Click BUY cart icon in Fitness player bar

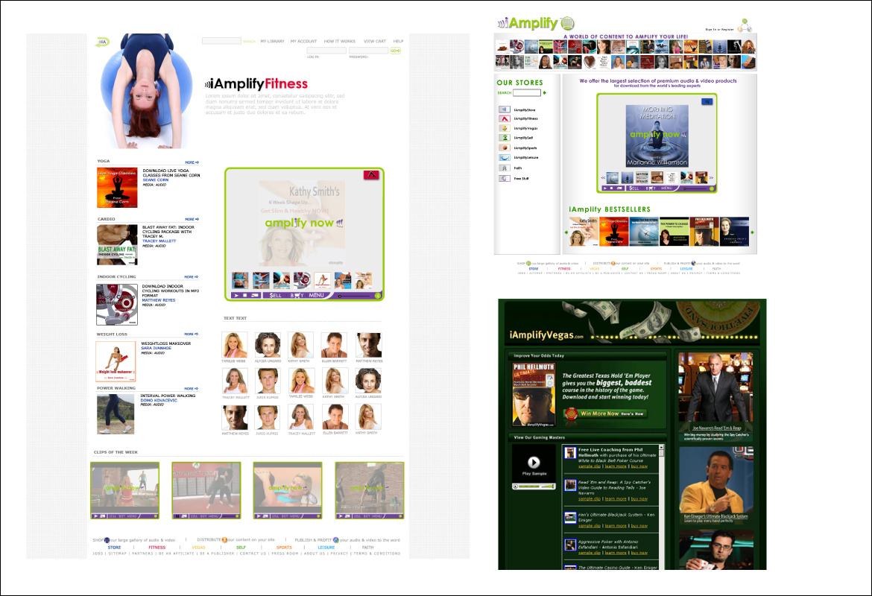click(x=297, y=295)
